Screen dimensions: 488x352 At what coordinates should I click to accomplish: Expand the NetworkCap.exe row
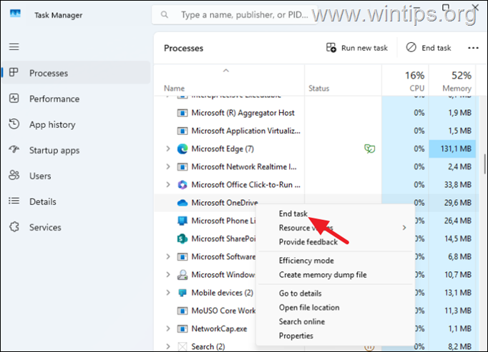coord(168,328)
